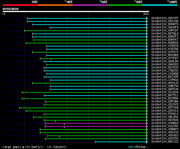Select UniRef100_A7R356 entry
The width and height of the screenshot is (180, 149).
pyautogui.click(x=165, y=49)
